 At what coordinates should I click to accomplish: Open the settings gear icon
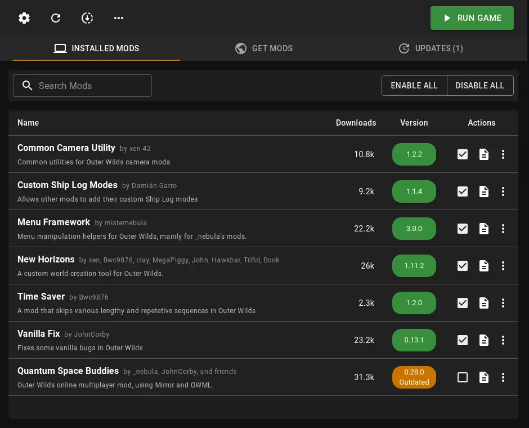pyautogui.click(x=24, y=18)
